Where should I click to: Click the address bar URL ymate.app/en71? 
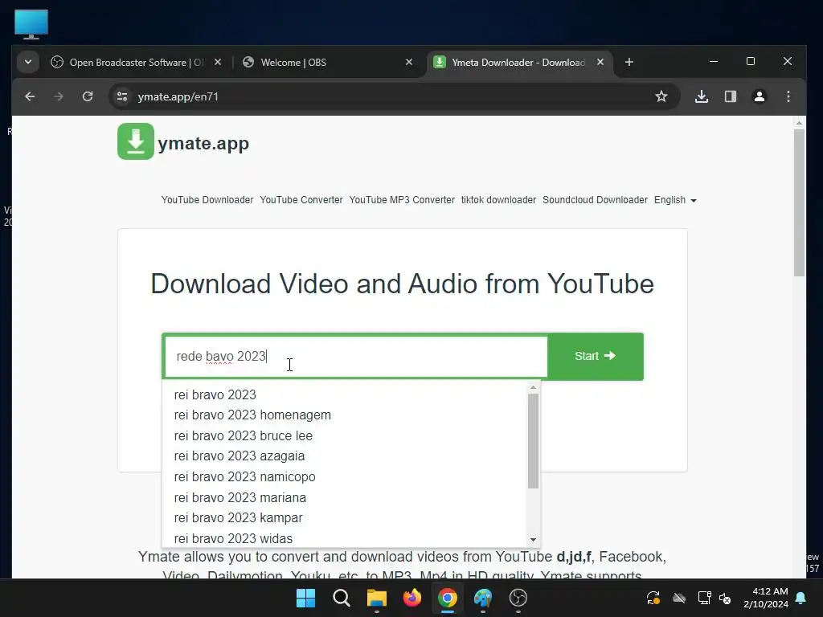tap(178, 96)
